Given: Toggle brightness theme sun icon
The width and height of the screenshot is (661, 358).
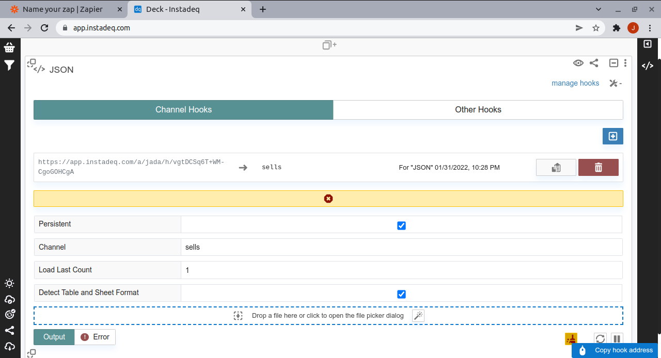Looking at the screenshot, I should 9,283.
